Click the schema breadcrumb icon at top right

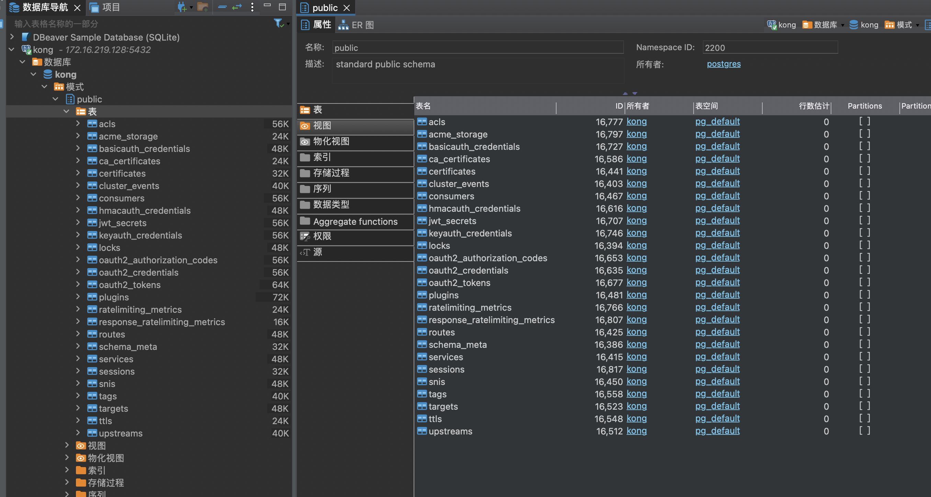coord(889,25)
